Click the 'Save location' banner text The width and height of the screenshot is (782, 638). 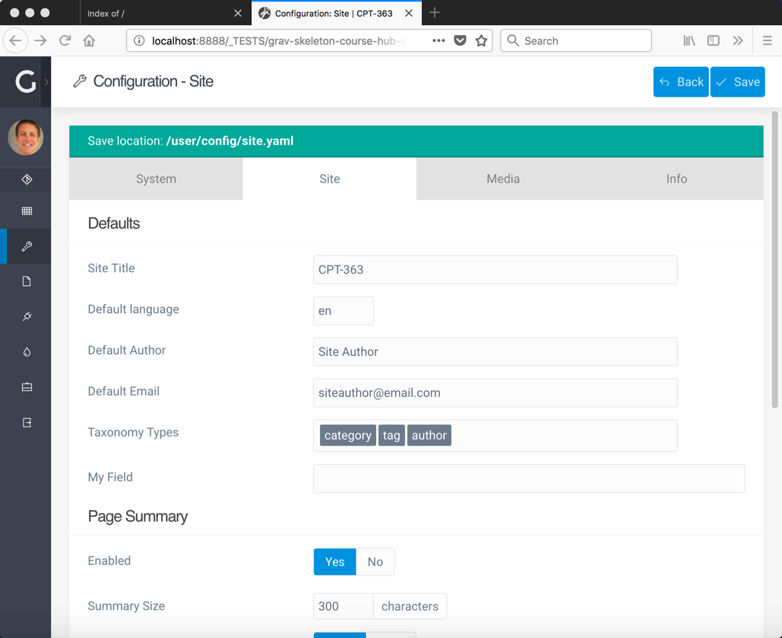(191, 141)
